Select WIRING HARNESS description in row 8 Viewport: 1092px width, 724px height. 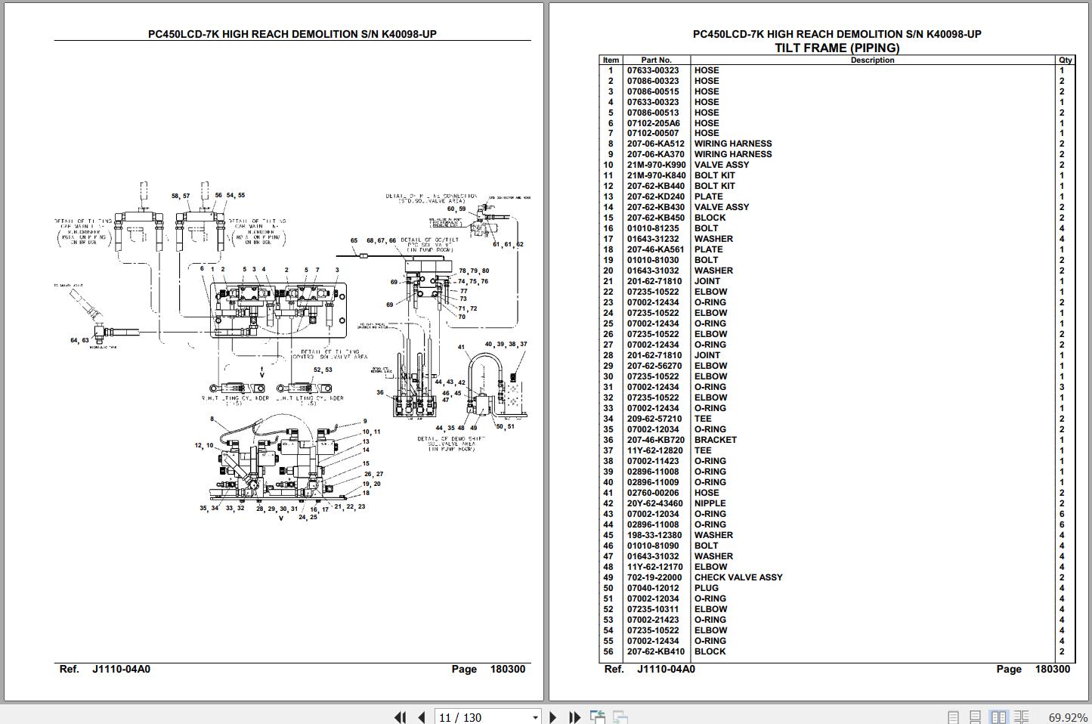coord(733,144)
